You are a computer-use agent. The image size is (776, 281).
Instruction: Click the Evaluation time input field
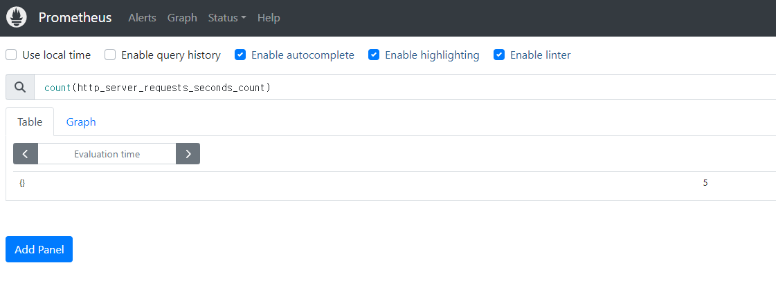click(x=107, y=153)
